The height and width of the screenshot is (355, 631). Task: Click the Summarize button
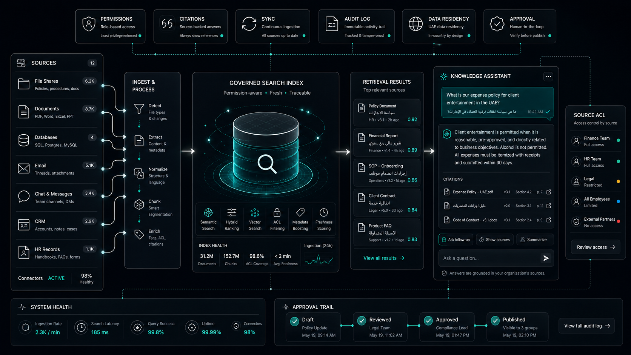(535, 240)
